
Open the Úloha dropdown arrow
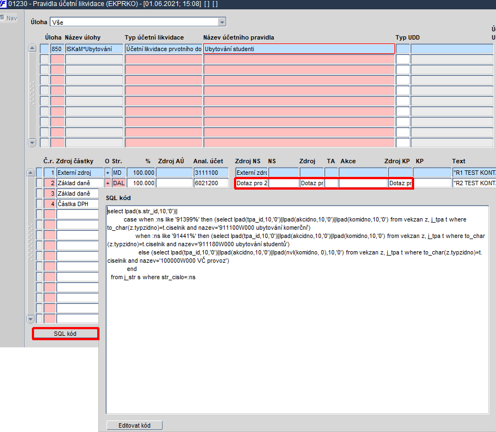point(222,22)
